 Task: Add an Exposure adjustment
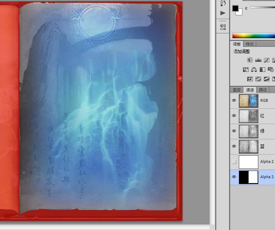274,60
